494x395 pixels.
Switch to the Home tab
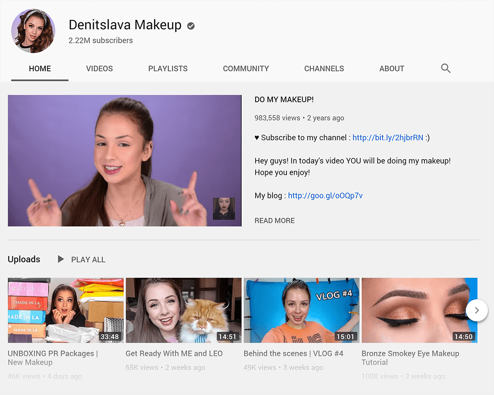[40, 69]
